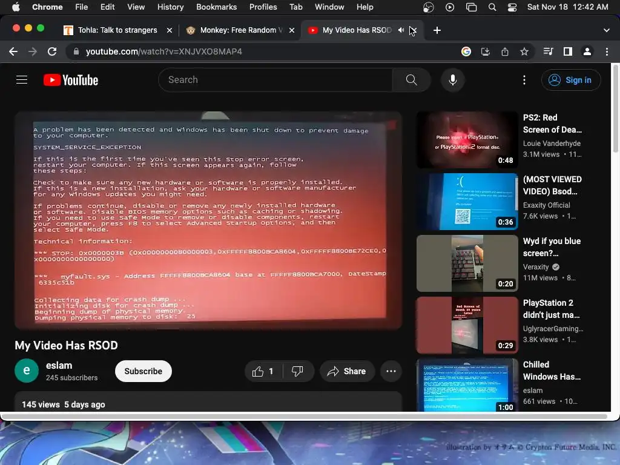Reload the current page
Viewport: 620px width, 465px height.
point(52,51)
